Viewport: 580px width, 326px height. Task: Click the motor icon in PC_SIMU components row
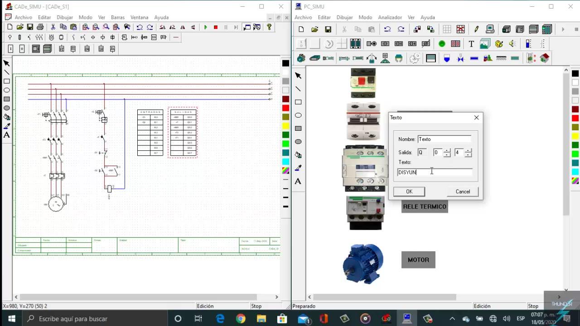pos(301,58)
